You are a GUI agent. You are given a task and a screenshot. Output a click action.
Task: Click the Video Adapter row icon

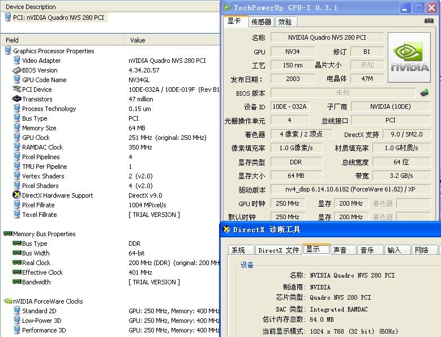click(x=17, y=60)
